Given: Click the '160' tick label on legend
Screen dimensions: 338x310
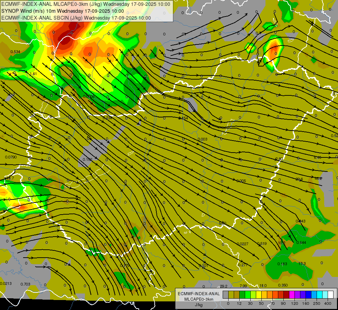Looking at the screenshot, I should (x=306, y=303).
